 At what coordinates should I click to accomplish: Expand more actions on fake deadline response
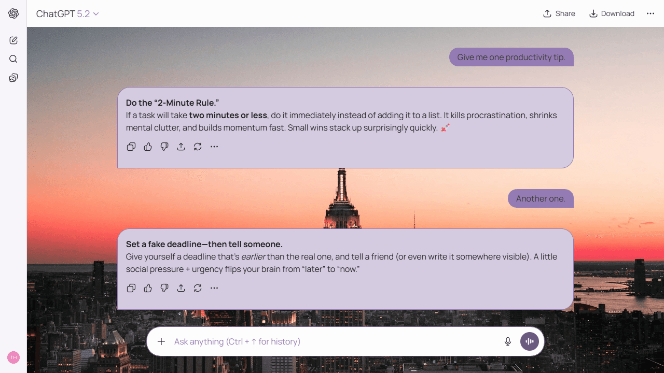[214, 288]
